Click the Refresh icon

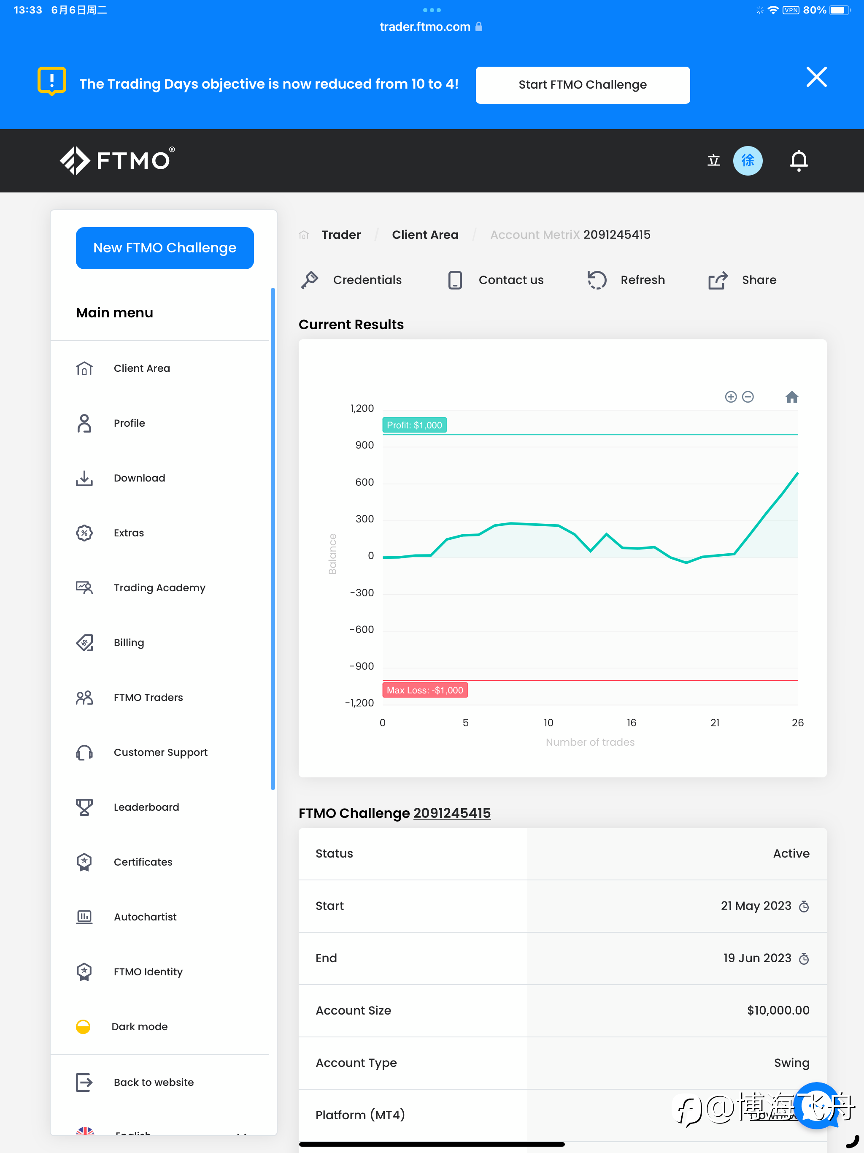tap(597, 280)
